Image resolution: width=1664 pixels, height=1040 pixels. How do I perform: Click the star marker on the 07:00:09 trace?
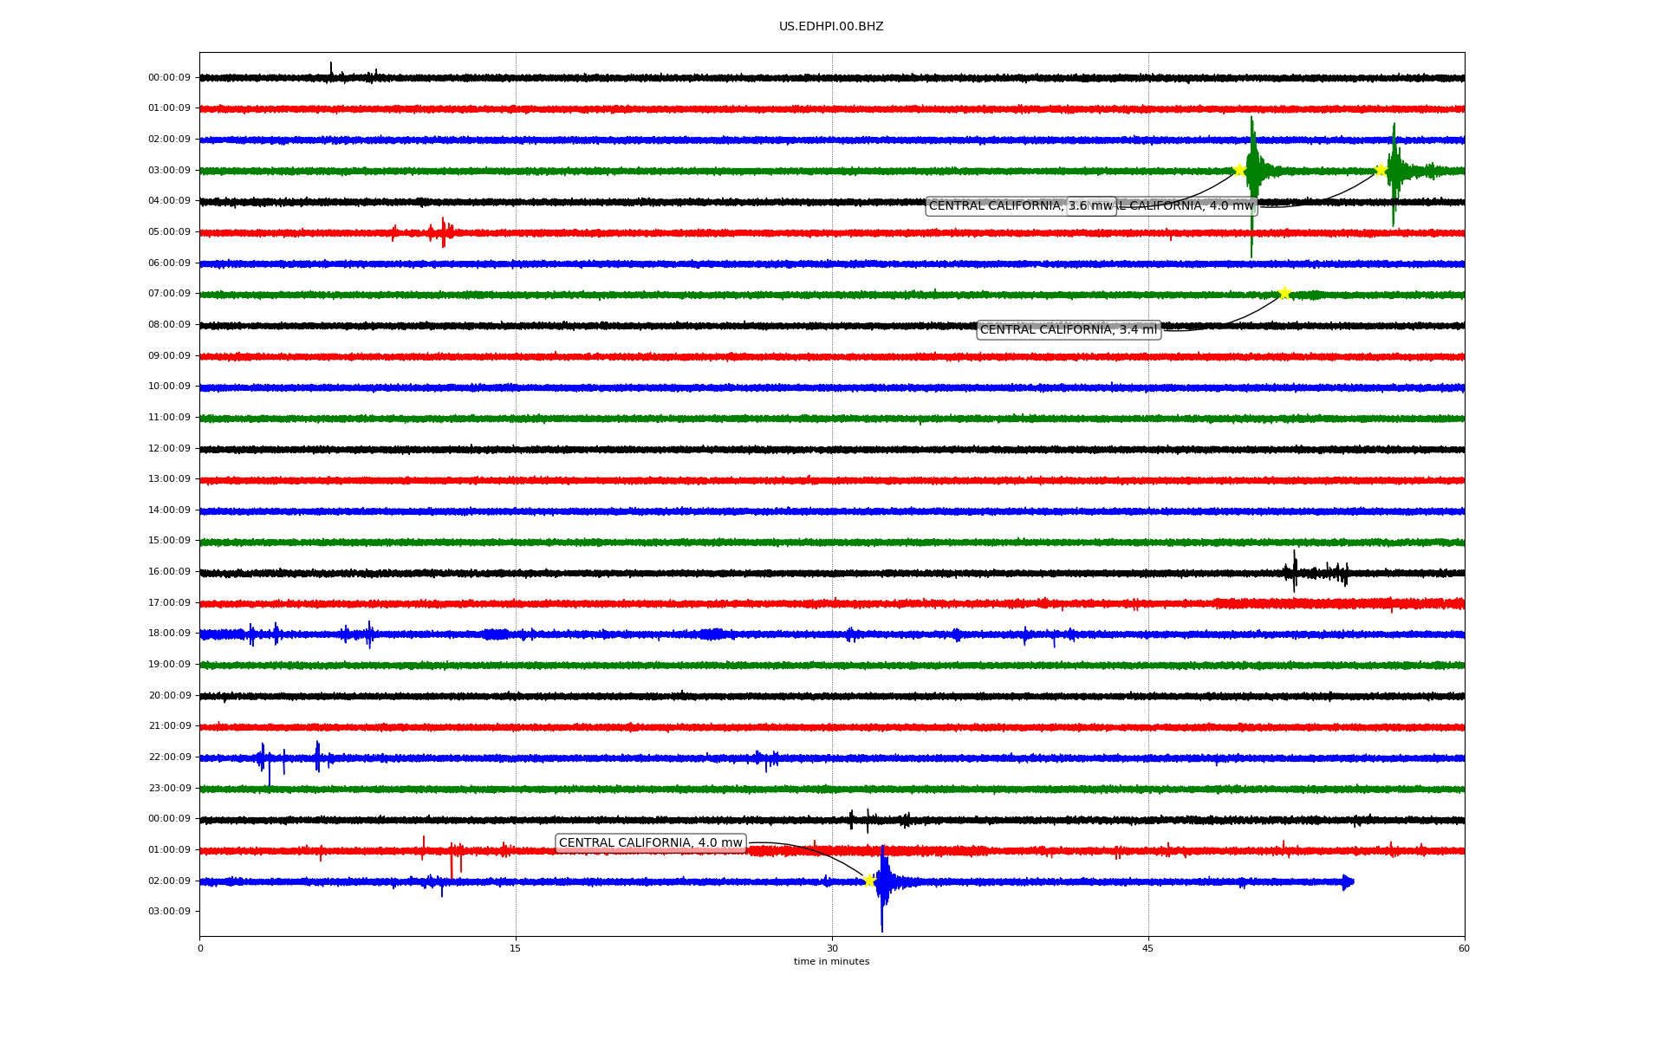(1284, 294)
